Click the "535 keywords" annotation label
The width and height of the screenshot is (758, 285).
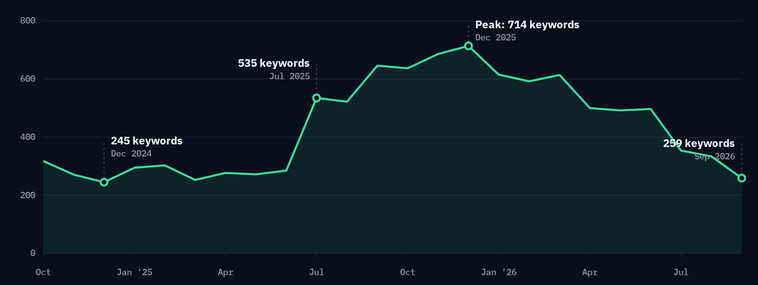pyautogui.click(x=274, y=63)
